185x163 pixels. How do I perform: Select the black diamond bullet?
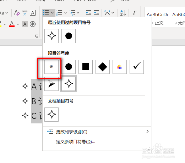pos(103,67)
